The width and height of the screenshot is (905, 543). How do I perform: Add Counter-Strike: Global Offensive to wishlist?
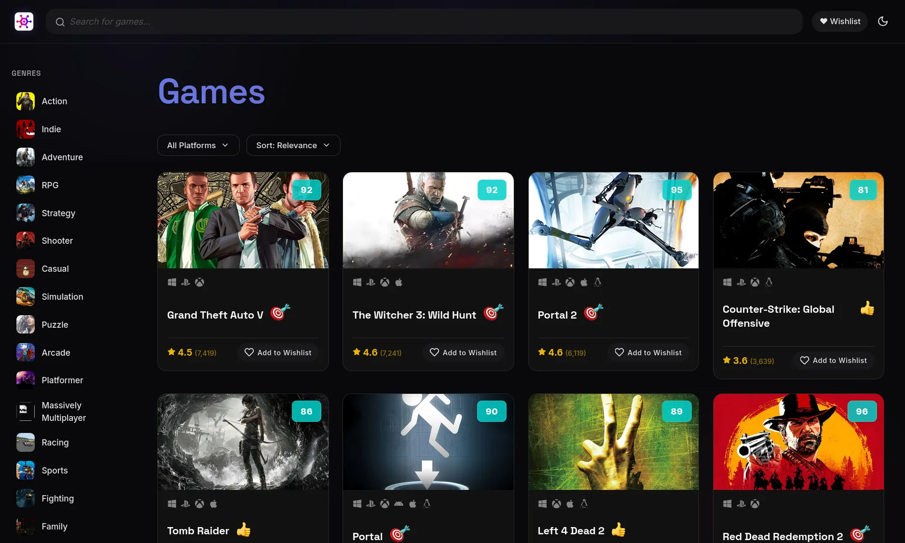pyautogui.click(x=834, y=361)
